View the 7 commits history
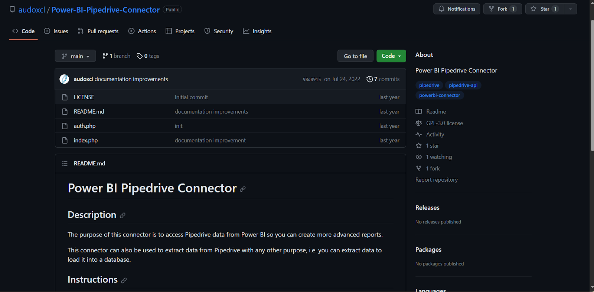The width and height of the screenshot is (594, 292). tap(383, 79)
